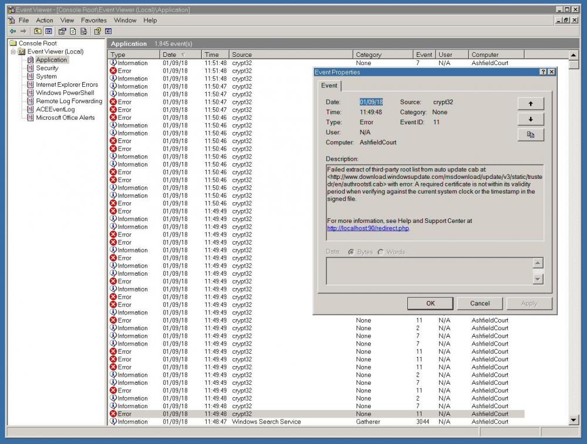Collapse the Event Viewer (Local) tree node
Viewport: 587px width, 444px height.
point(13,52)
